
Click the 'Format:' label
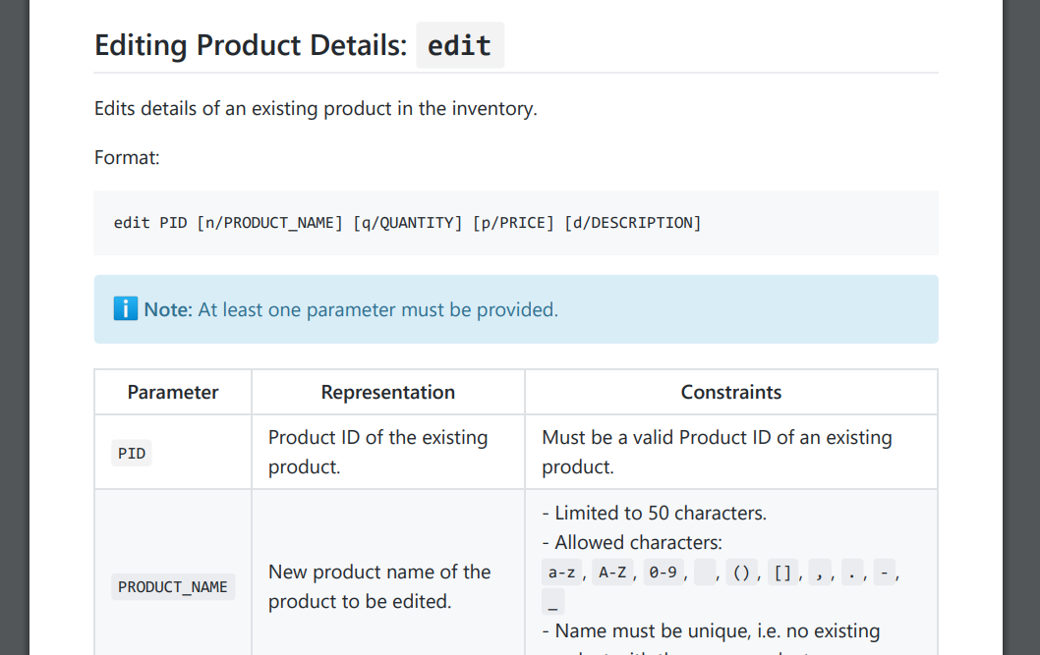pyautogui.click(x=127, y=158)
